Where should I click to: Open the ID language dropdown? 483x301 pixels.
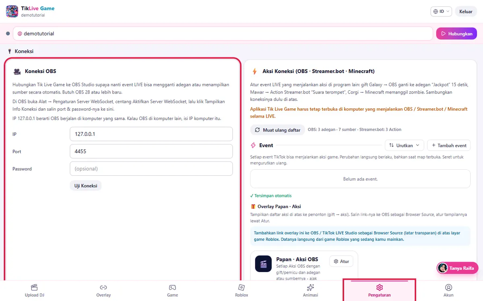point(441,11)
